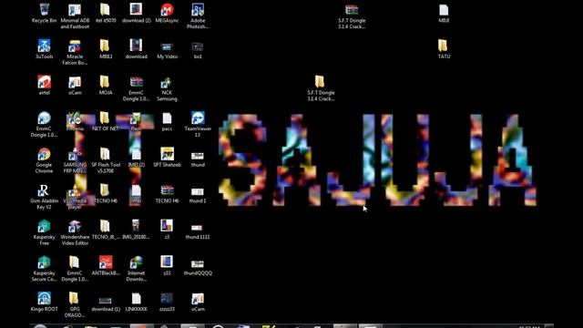Open the Internet Download Manager shortcut
The image size is (583, 328).
click(x=136, y=262)
